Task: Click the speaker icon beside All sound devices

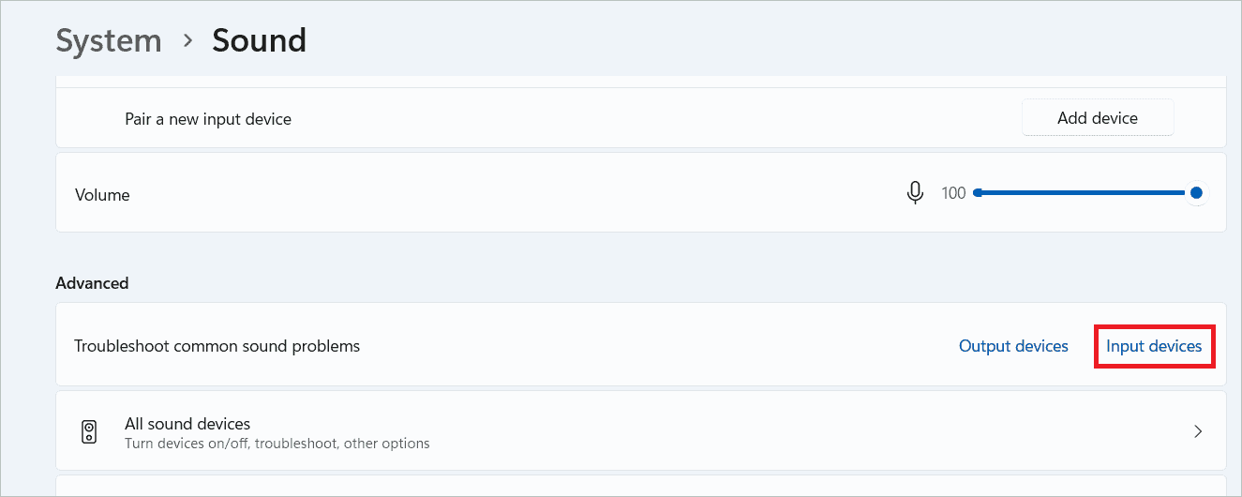Action: (x=89, y=432)
